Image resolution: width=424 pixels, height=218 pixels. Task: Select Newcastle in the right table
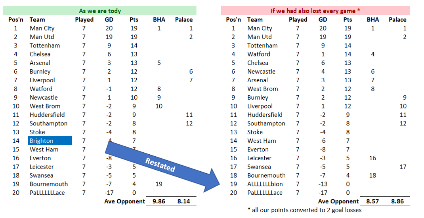[261, 71]
